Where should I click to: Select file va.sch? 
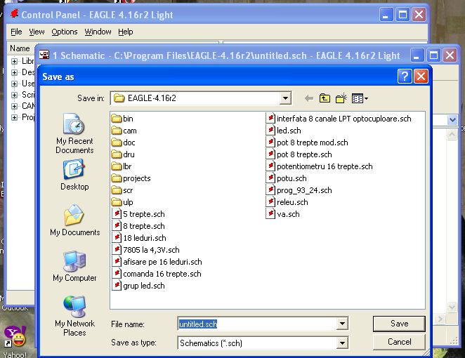click(282, 214)
